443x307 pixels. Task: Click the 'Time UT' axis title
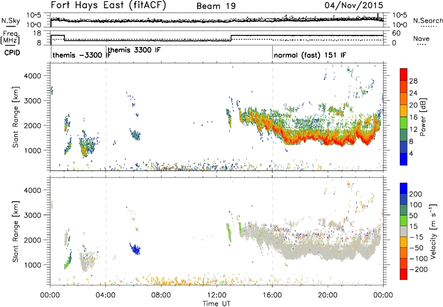pyautogui.click(x=217, y=303)
